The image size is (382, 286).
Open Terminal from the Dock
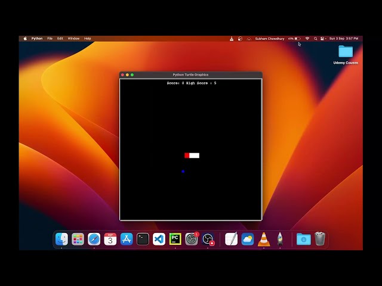143,239
